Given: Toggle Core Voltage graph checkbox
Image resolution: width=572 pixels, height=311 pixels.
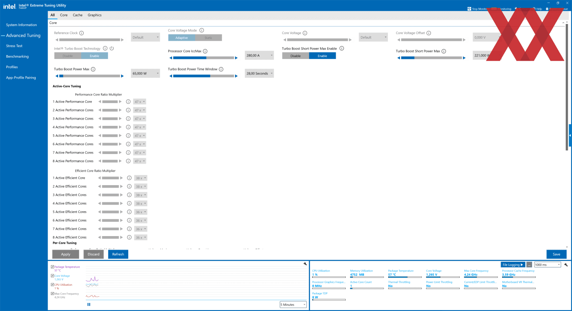Looking at the screenshot, I should pos(52,276).
